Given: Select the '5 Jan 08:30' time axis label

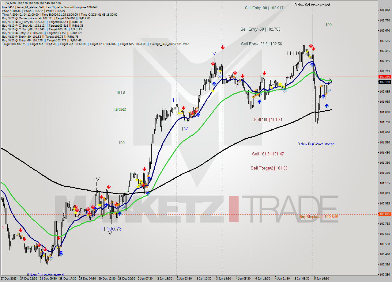Looking at the screenshot, I should [x=302, y=279].
